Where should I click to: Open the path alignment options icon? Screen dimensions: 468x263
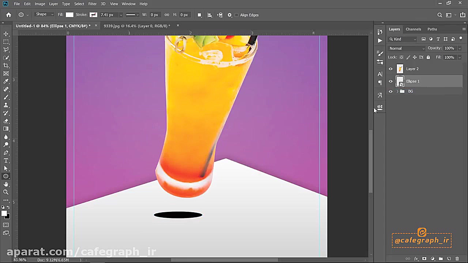pos(210,15)
